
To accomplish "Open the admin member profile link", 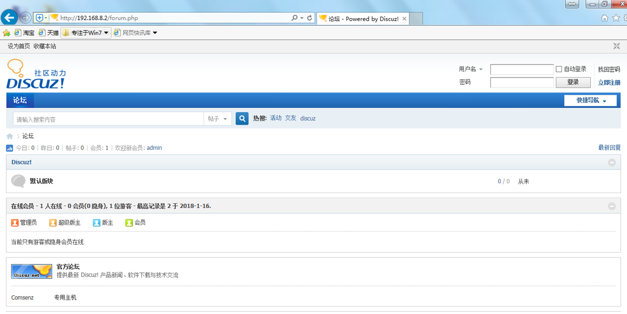I will coord(154,148).
